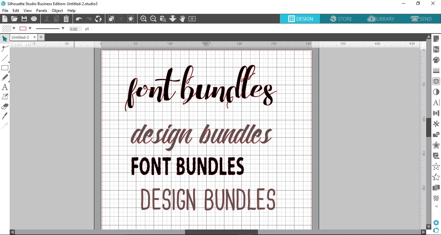Redo the last undone action
This screenshot has height=235, width=441.
[x=89, y=19]
